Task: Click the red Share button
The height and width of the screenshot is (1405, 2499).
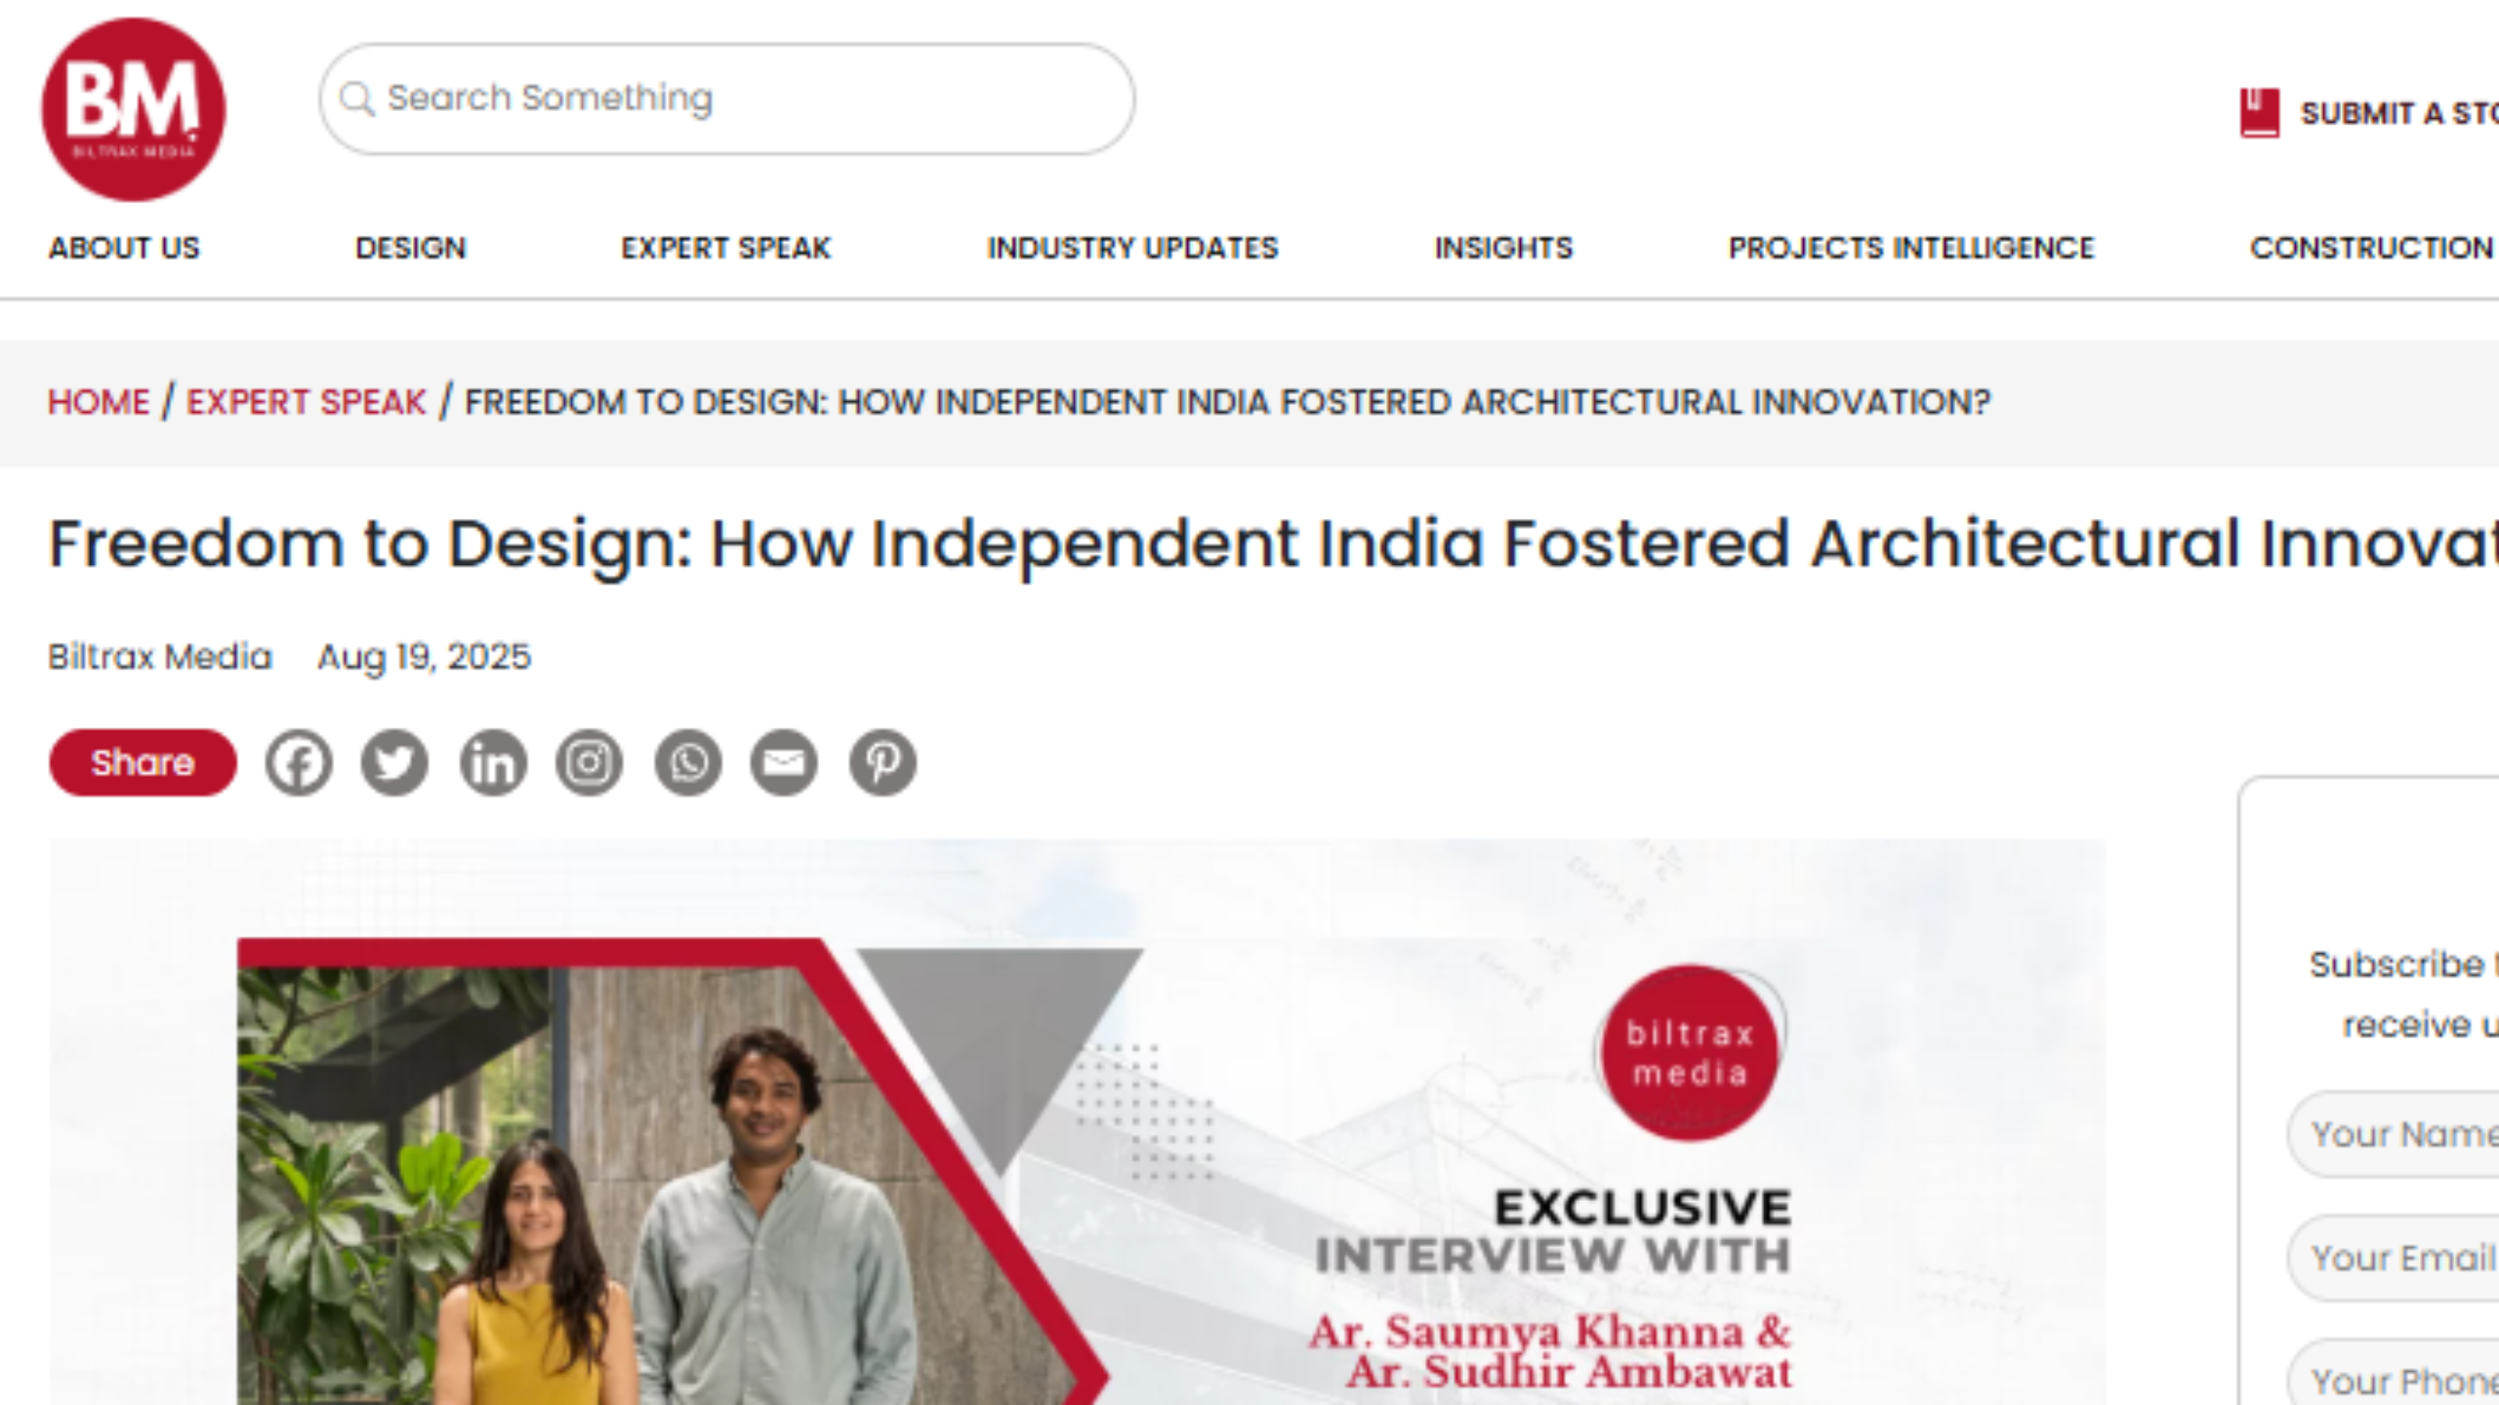Action: (x=143, y=762)
